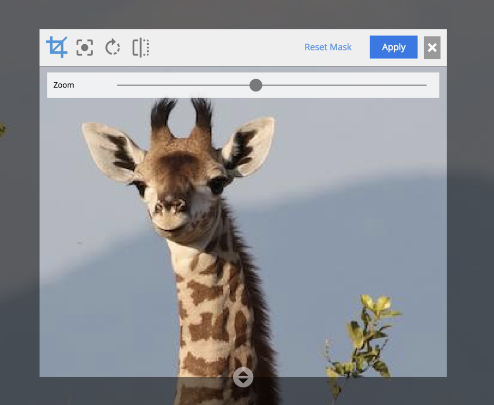
Task: Apply the current mask changes
Action: click(393, 47)
